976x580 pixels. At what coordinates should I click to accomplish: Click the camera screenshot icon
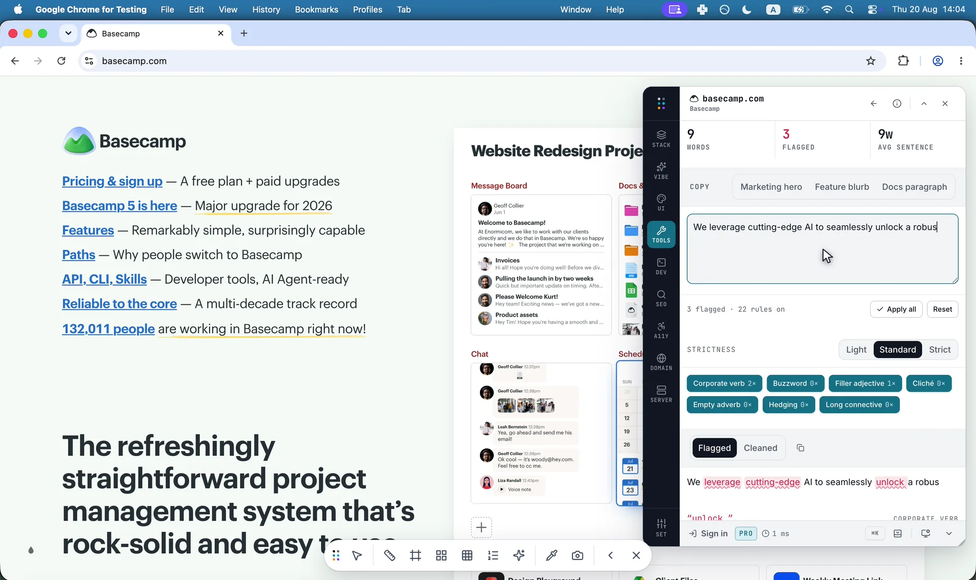(577, 556)
